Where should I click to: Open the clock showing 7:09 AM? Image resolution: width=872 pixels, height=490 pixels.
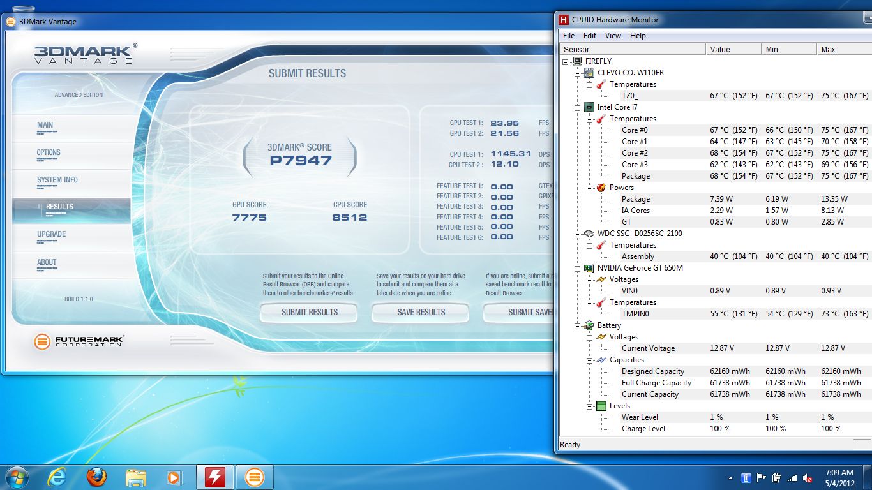click(839, 478)
